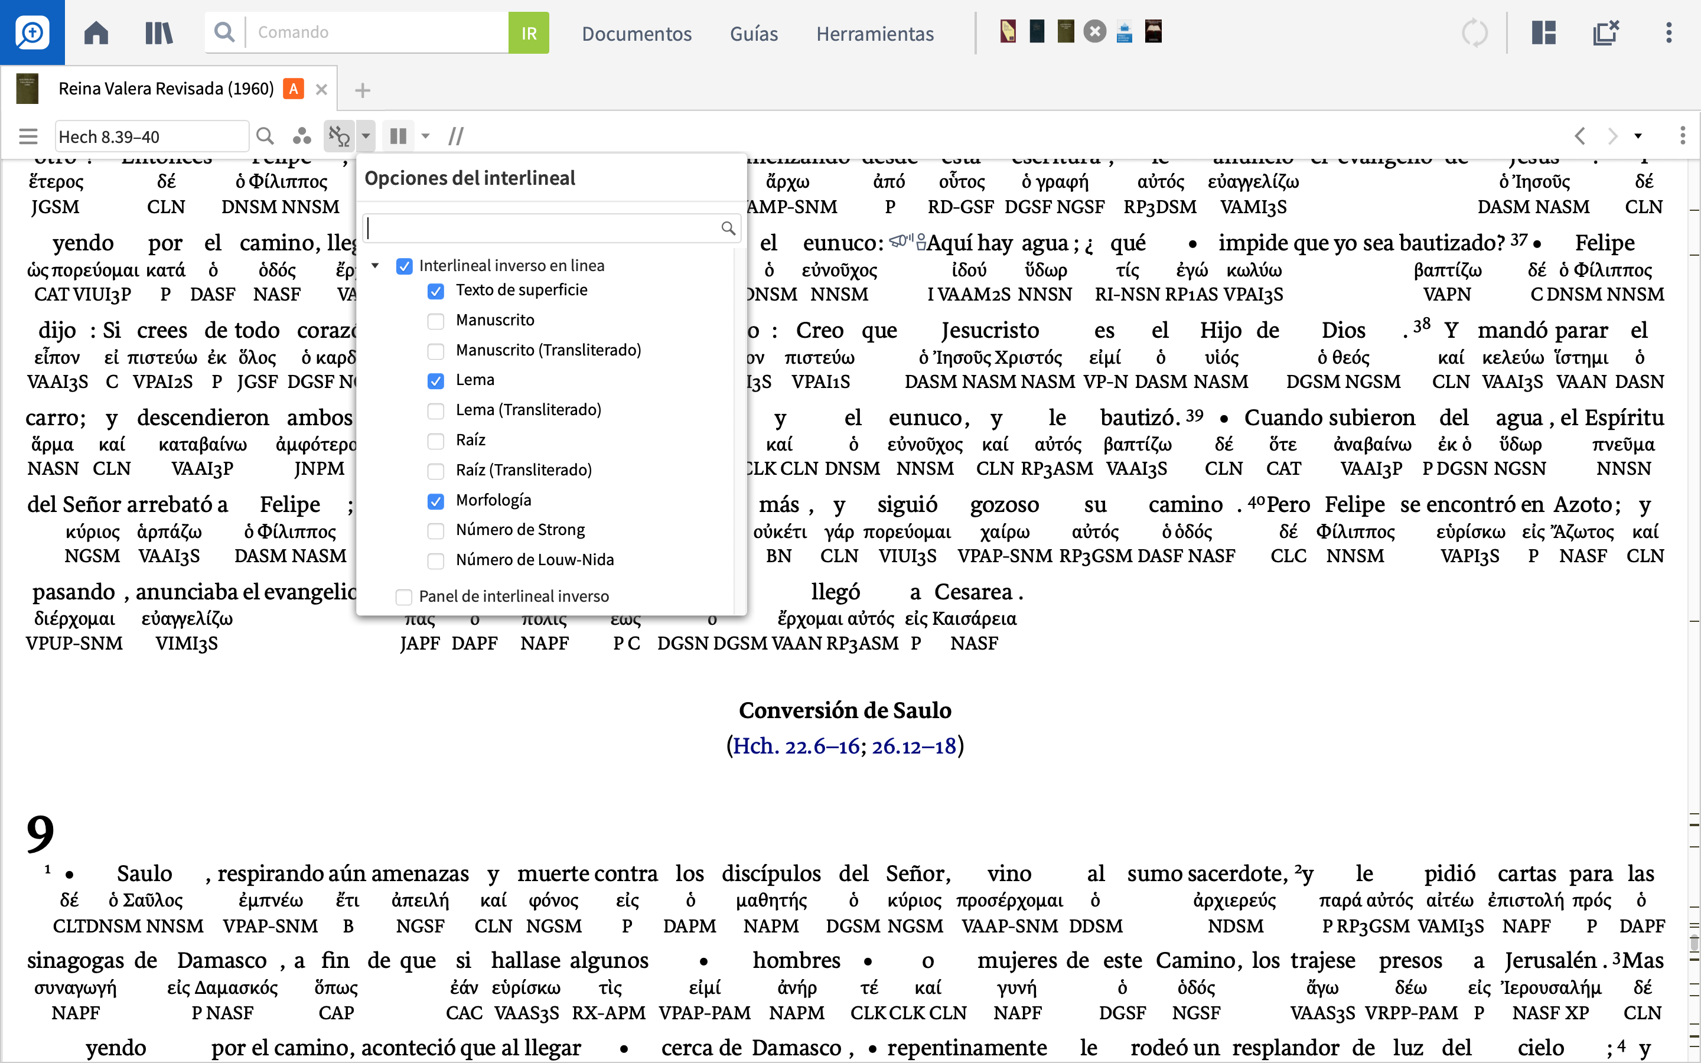The width and height of the screenshot is (1701, 1063).
Task: Collapse the Interlineal inverso en linea tree
Action: click(376, 266)
